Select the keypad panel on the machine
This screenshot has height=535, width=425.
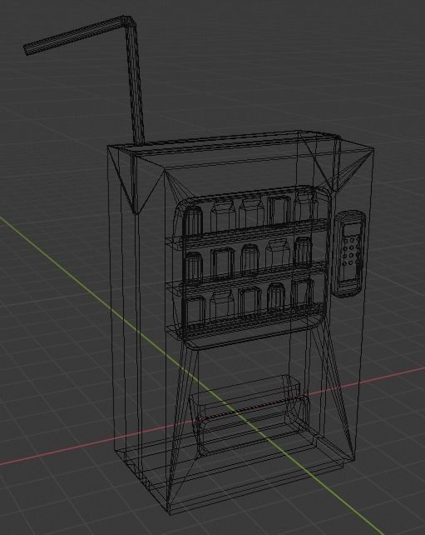[349, 253]
